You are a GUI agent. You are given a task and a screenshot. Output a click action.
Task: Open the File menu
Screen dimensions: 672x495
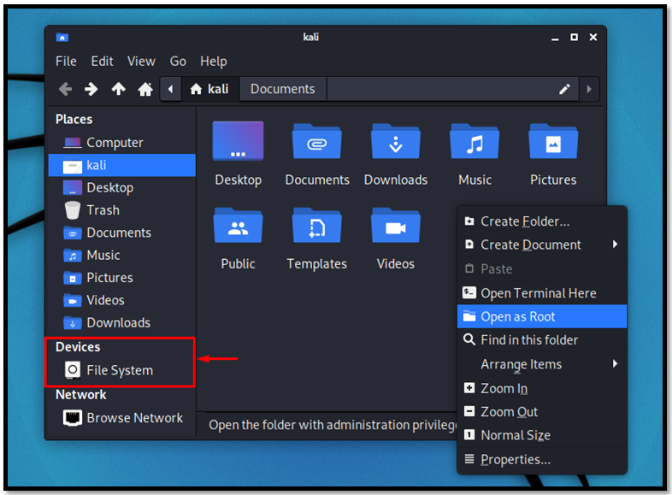(66, 62)
